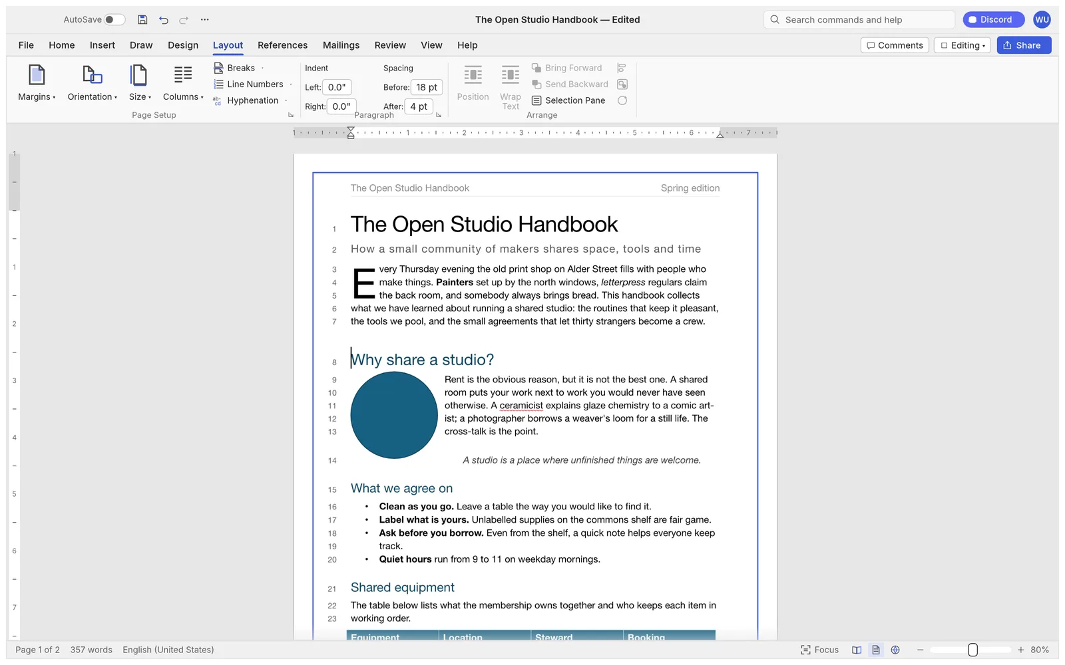Switch to Read Mode view
The height and width of the screenshot is (665, 1065).
(x=857, y=650)
